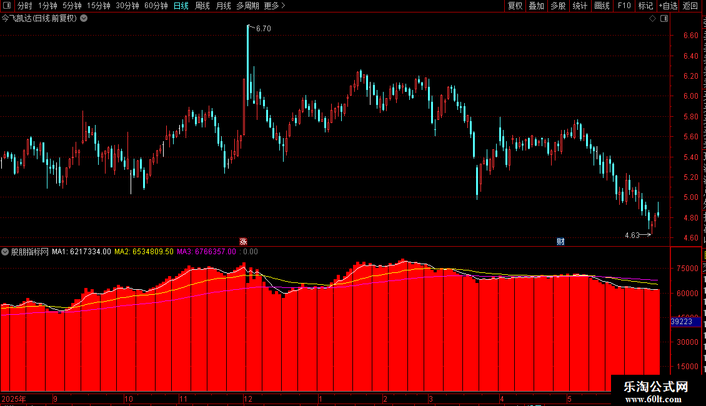The width and height of the screenshot is (706, 406).
Task: Open the 股朋指标网 indicator dropdown circle
Action: point(5,252)
